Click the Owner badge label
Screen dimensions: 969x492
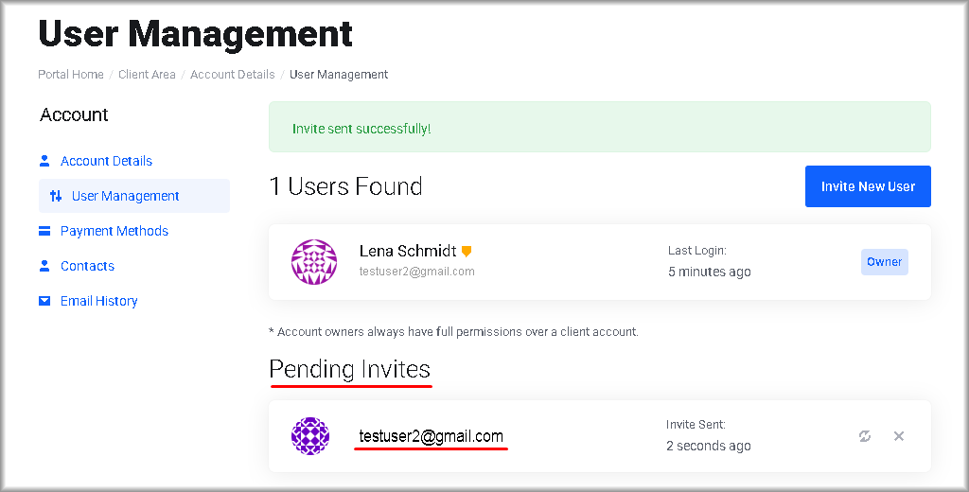coord(884,262)
